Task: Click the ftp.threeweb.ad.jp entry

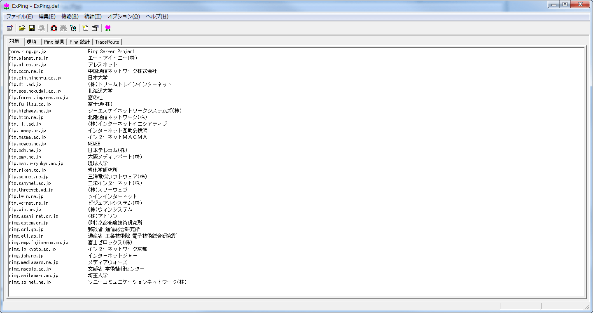Action: 31,190
